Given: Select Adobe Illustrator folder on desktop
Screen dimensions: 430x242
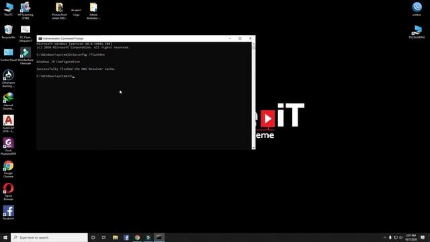Looking at the screenshot, I should [93, 11].
